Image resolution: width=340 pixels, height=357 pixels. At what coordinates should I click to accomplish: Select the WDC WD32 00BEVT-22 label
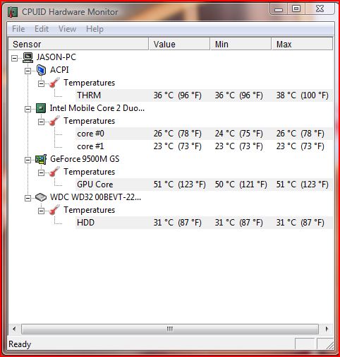(x=95, y=197)
